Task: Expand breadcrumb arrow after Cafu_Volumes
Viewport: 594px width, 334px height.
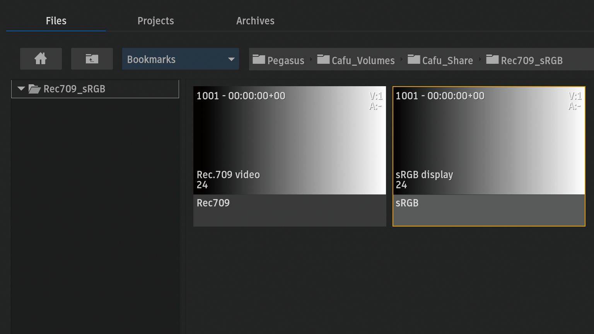Action: (x=401, y=59)
